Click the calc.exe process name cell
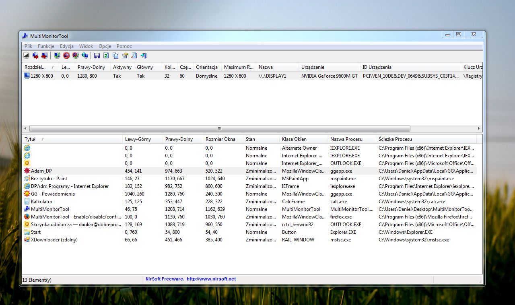Screen dimensions: 515x305 coord(339,201)
